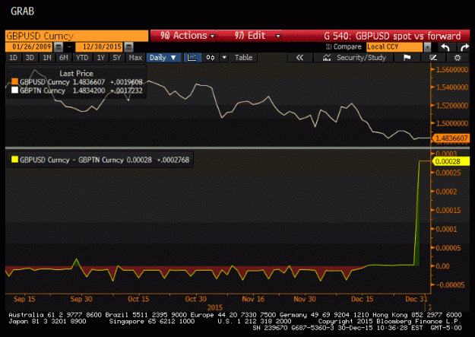Click the redo arrow icon
This screenshot has width=475, height=337.
click(x=464, y=47)
